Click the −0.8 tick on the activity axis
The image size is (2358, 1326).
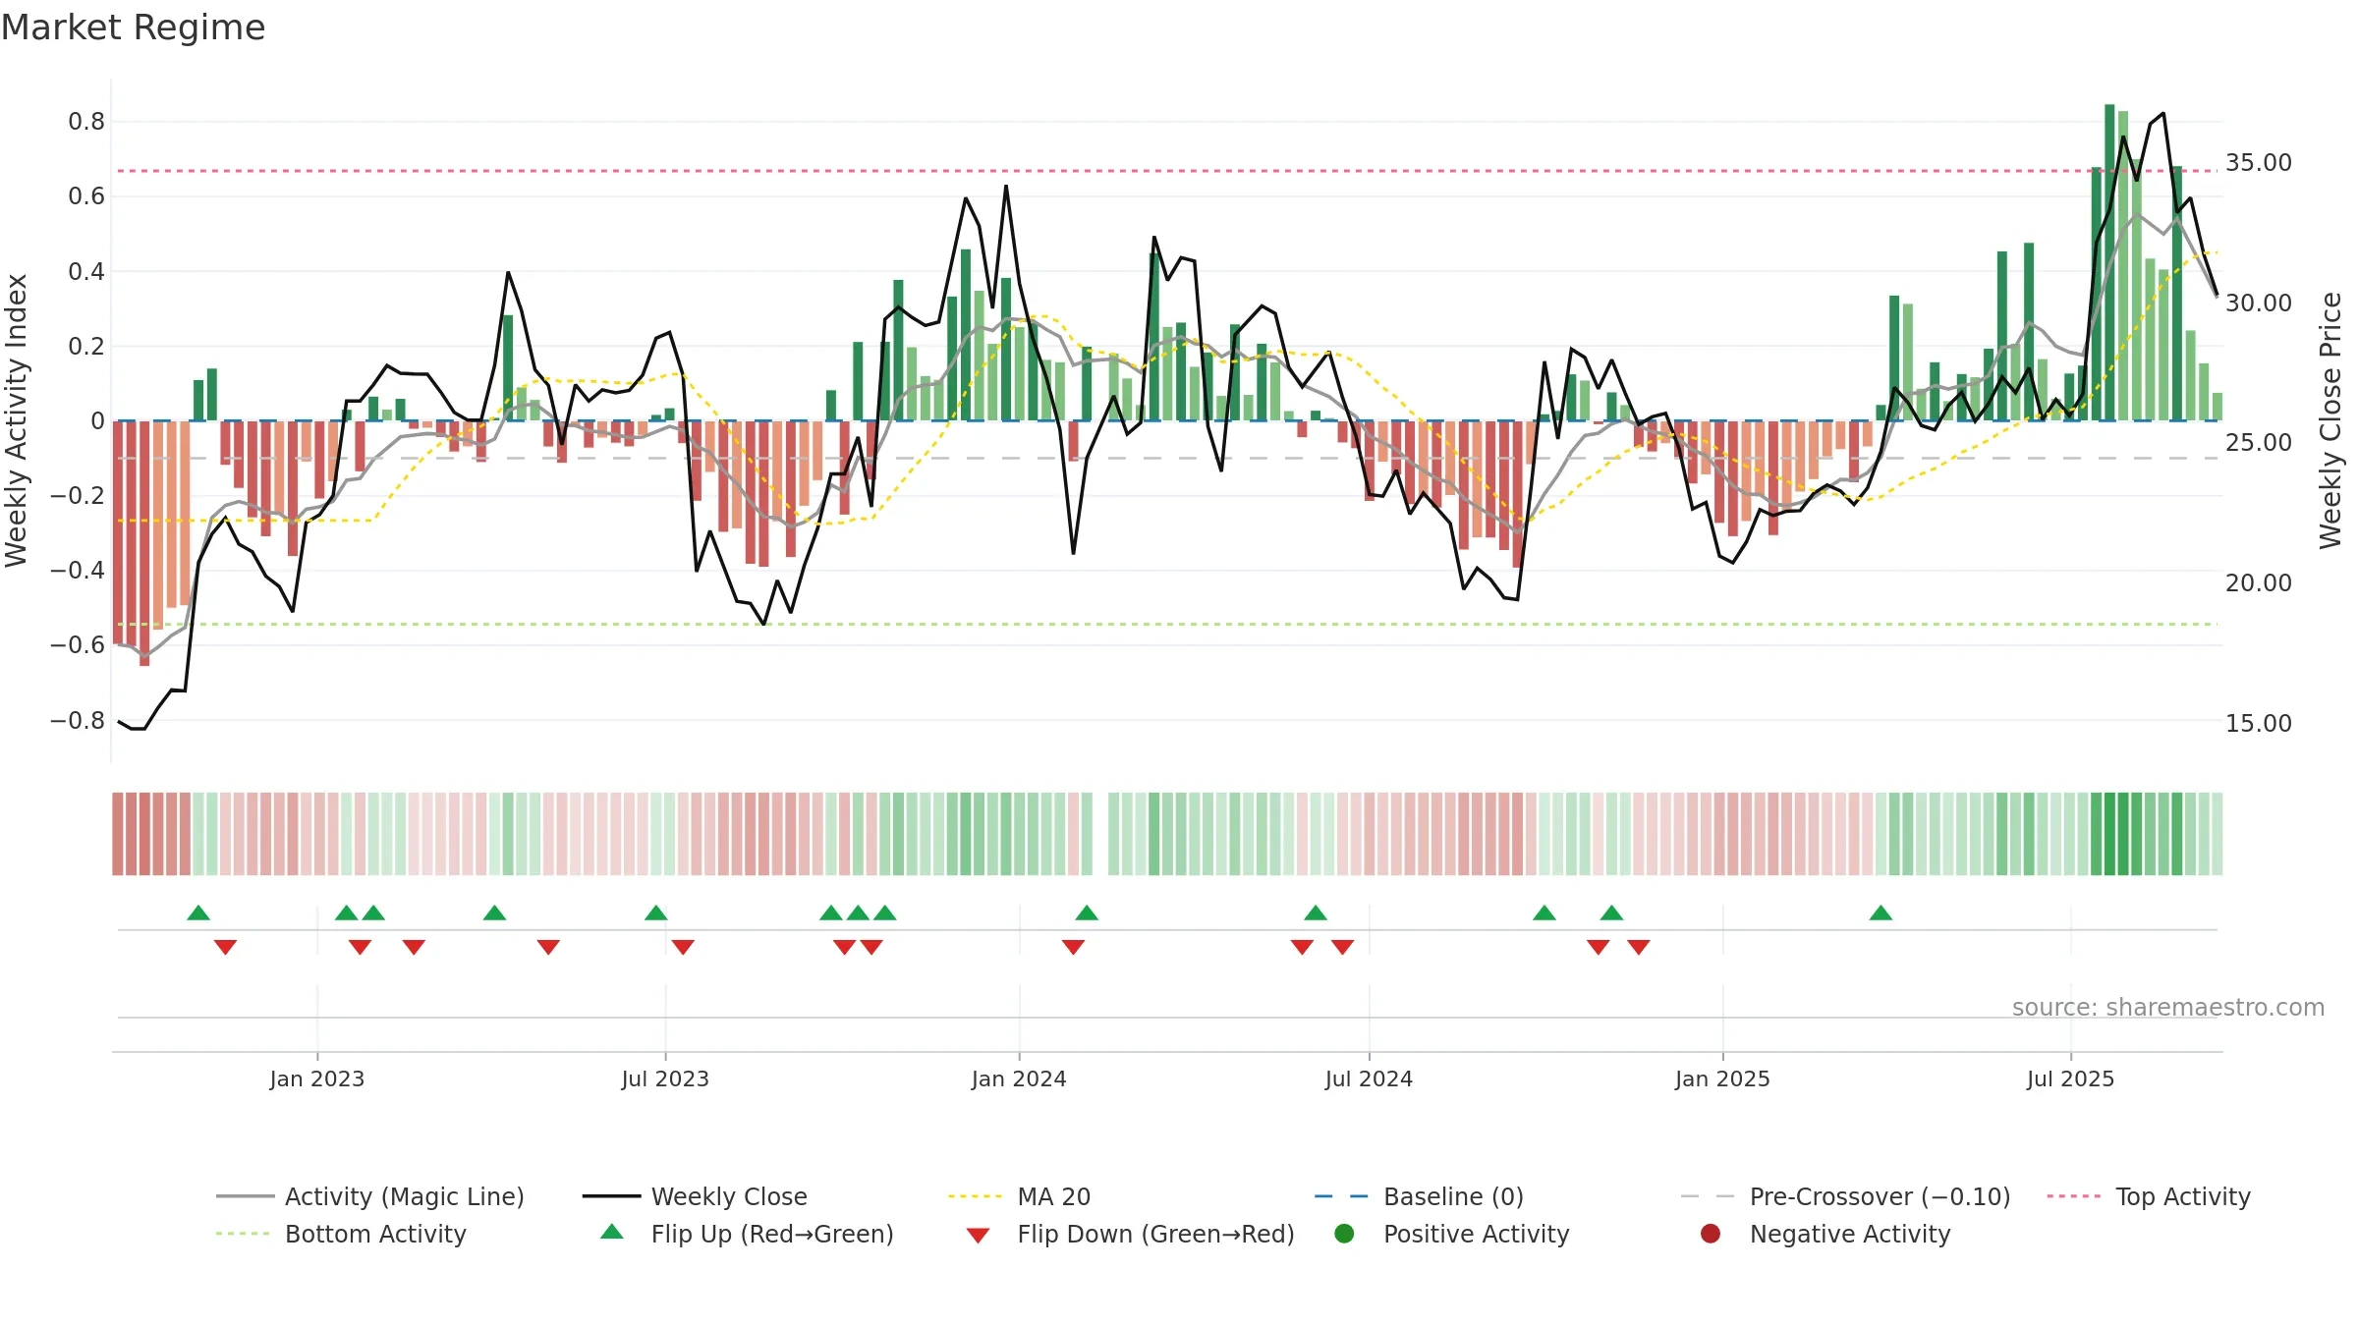78,720
